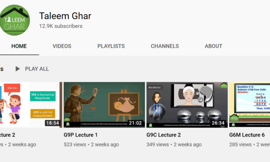The width and height of the screenshot is (270, 162).
Task: Click the 523 views text
Action: click(x=75, y=144)
